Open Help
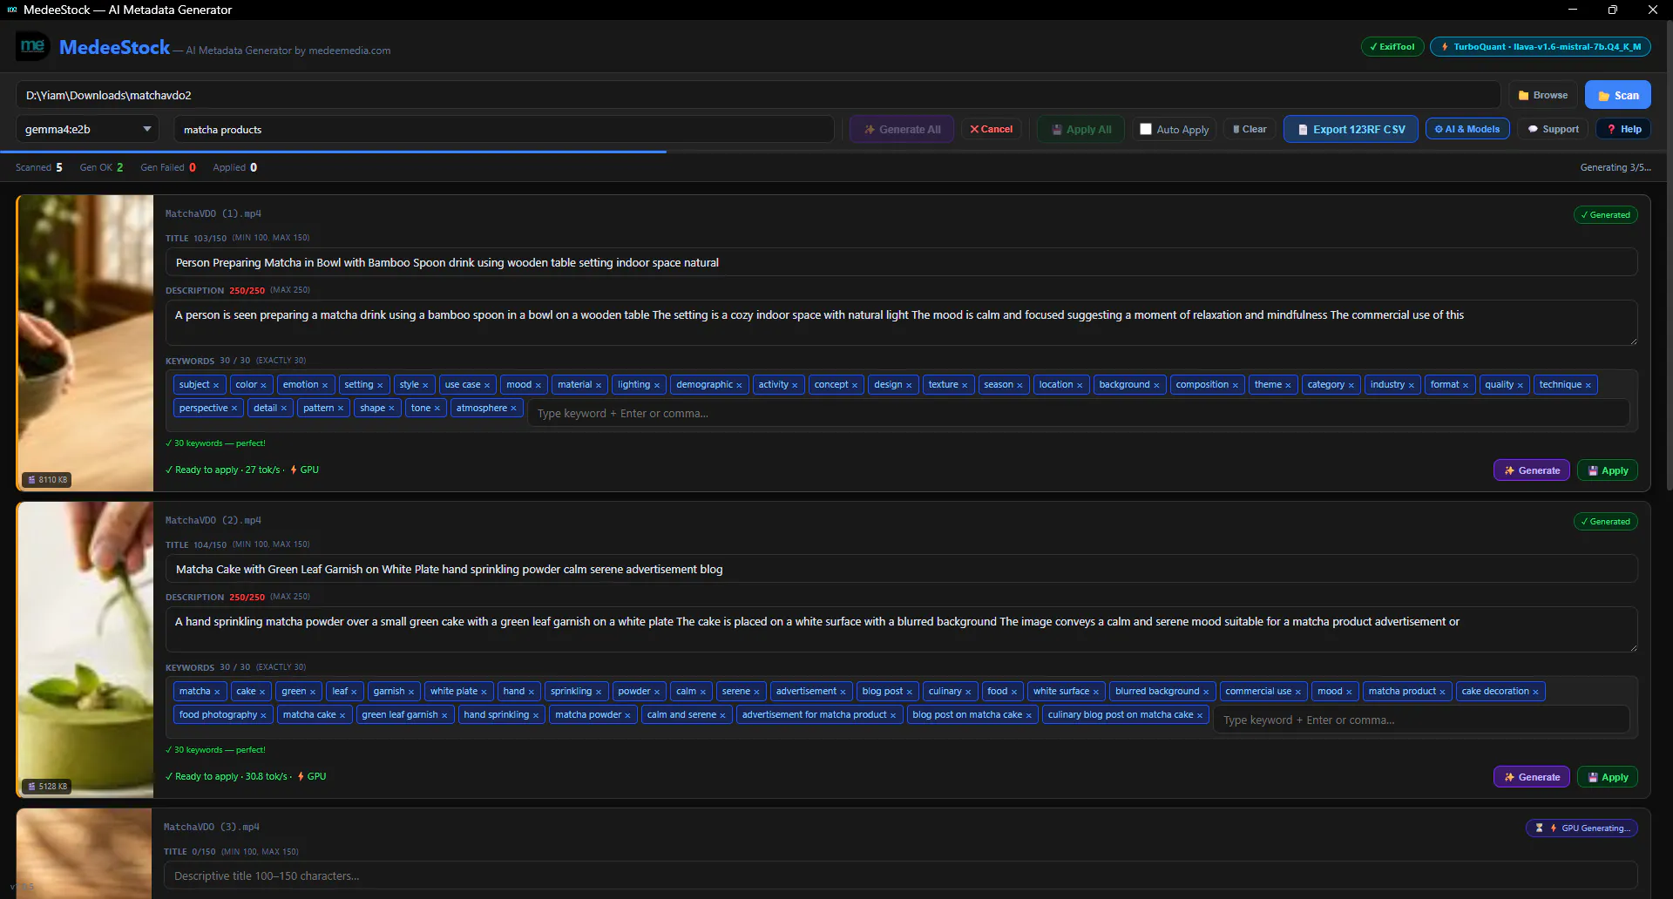This screenshot has width=1673, height=899. pos(1624,129)
